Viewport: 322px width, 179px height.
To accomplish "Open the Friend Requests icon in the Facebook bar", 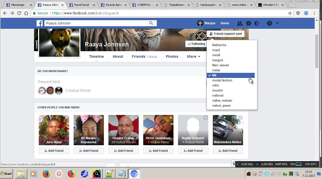I will 240,23.
